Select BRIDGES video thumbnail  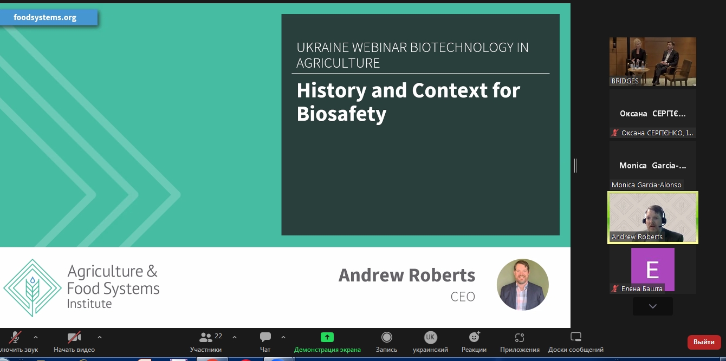pyautogui.click(x=652, y=61)
